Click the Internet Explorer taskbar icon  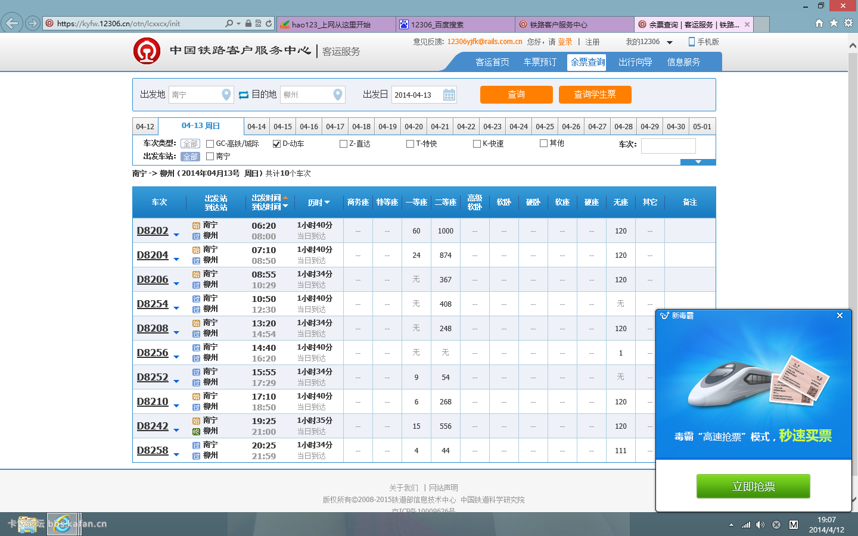pyautogui.click(x=62, y=524)
